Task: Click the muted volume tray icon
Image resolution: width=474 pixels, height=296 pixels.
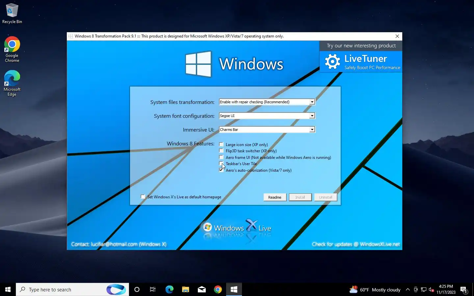Action: (432, 289)
